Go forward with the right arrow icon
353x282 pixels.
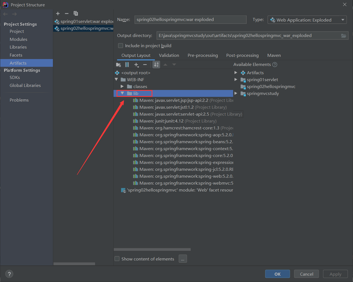[15, 14]
